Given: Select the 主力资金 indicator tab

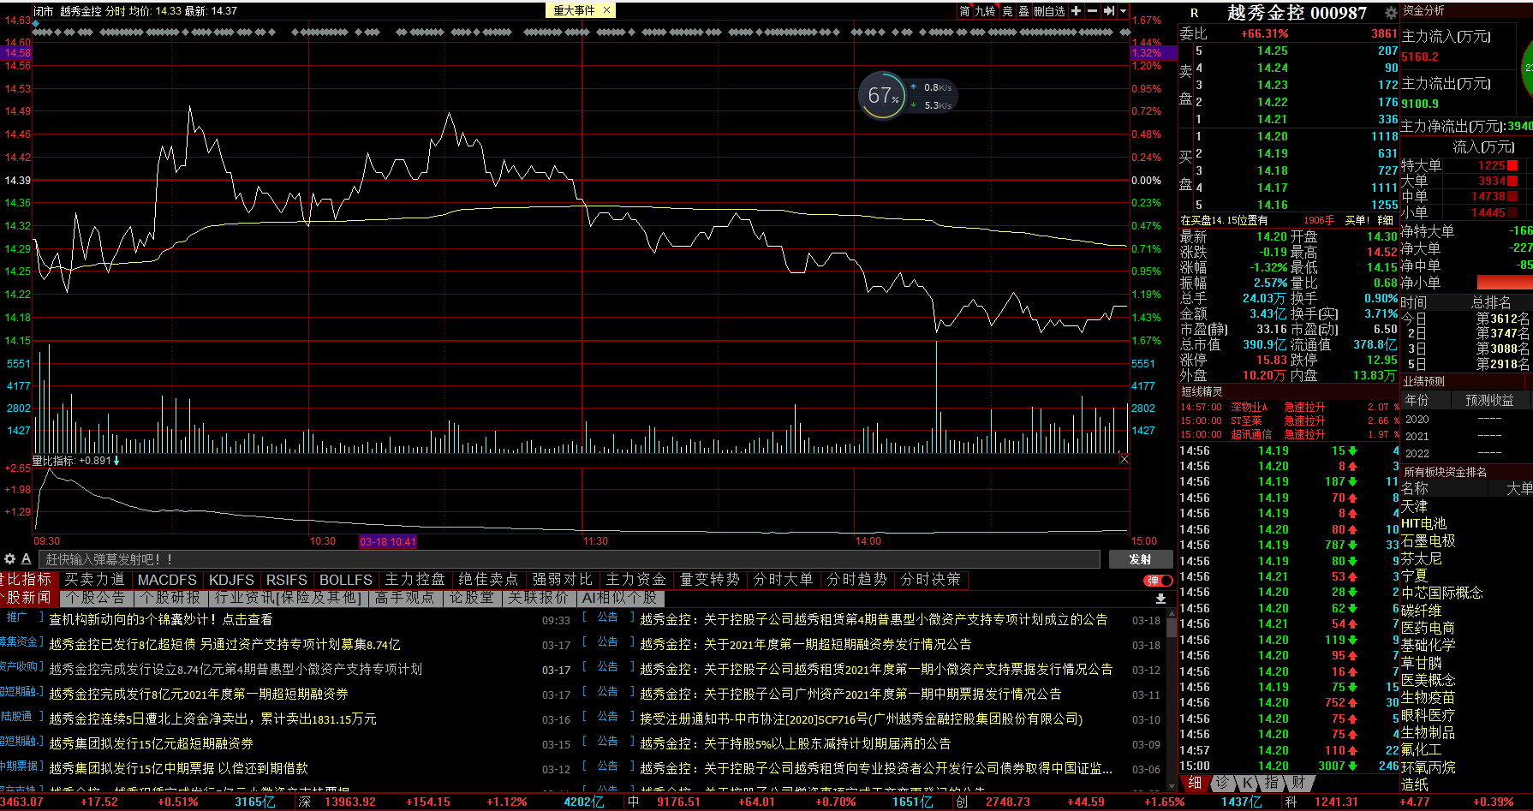Looking at the screenshot, I should pos(636,580).
